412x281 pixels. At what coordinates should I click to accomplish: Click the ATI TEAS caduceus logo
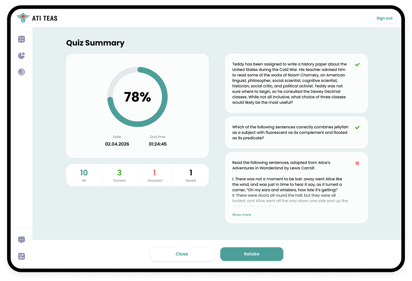coord(23,18)
